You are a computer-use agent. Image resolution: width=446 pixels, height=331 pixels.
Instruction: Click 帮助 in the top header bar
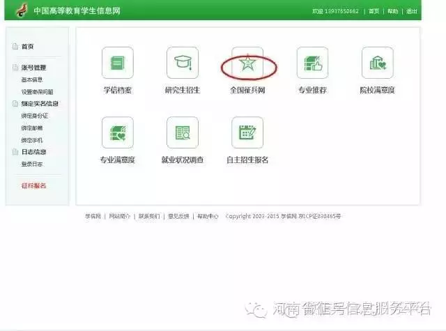point(393,11)
